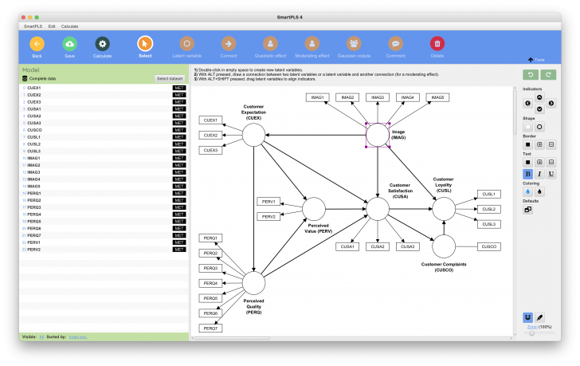The width and height of the screenshot is (580, 366).
Task: Toggle italic text formatting
Action: 539,174
